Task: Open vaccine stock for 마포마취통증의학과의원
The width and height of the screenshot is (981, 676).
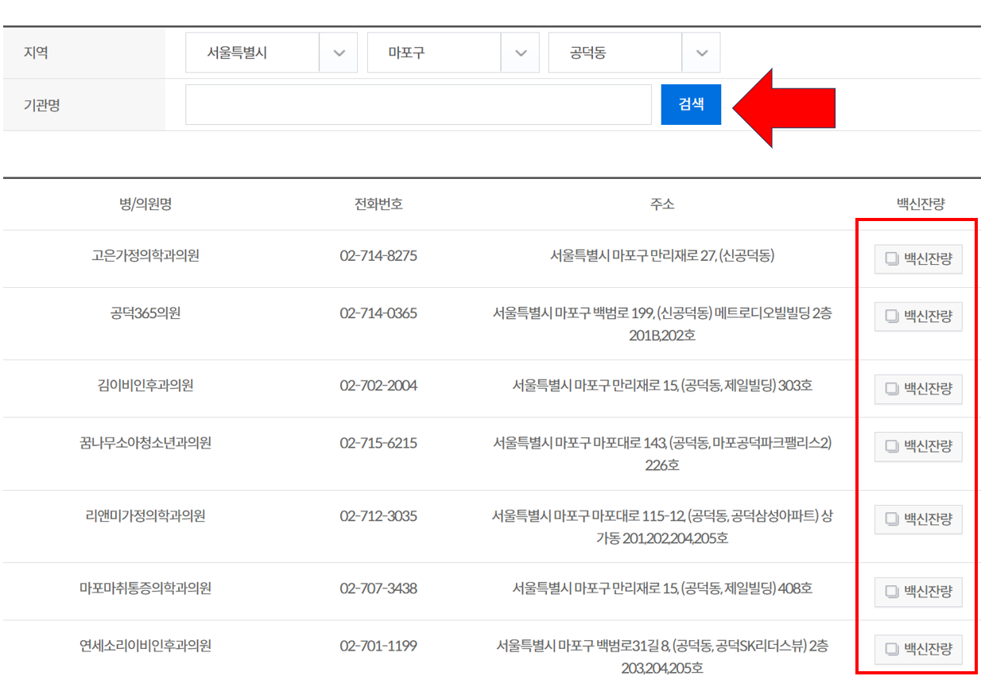Action: click(x=918, y=592)
